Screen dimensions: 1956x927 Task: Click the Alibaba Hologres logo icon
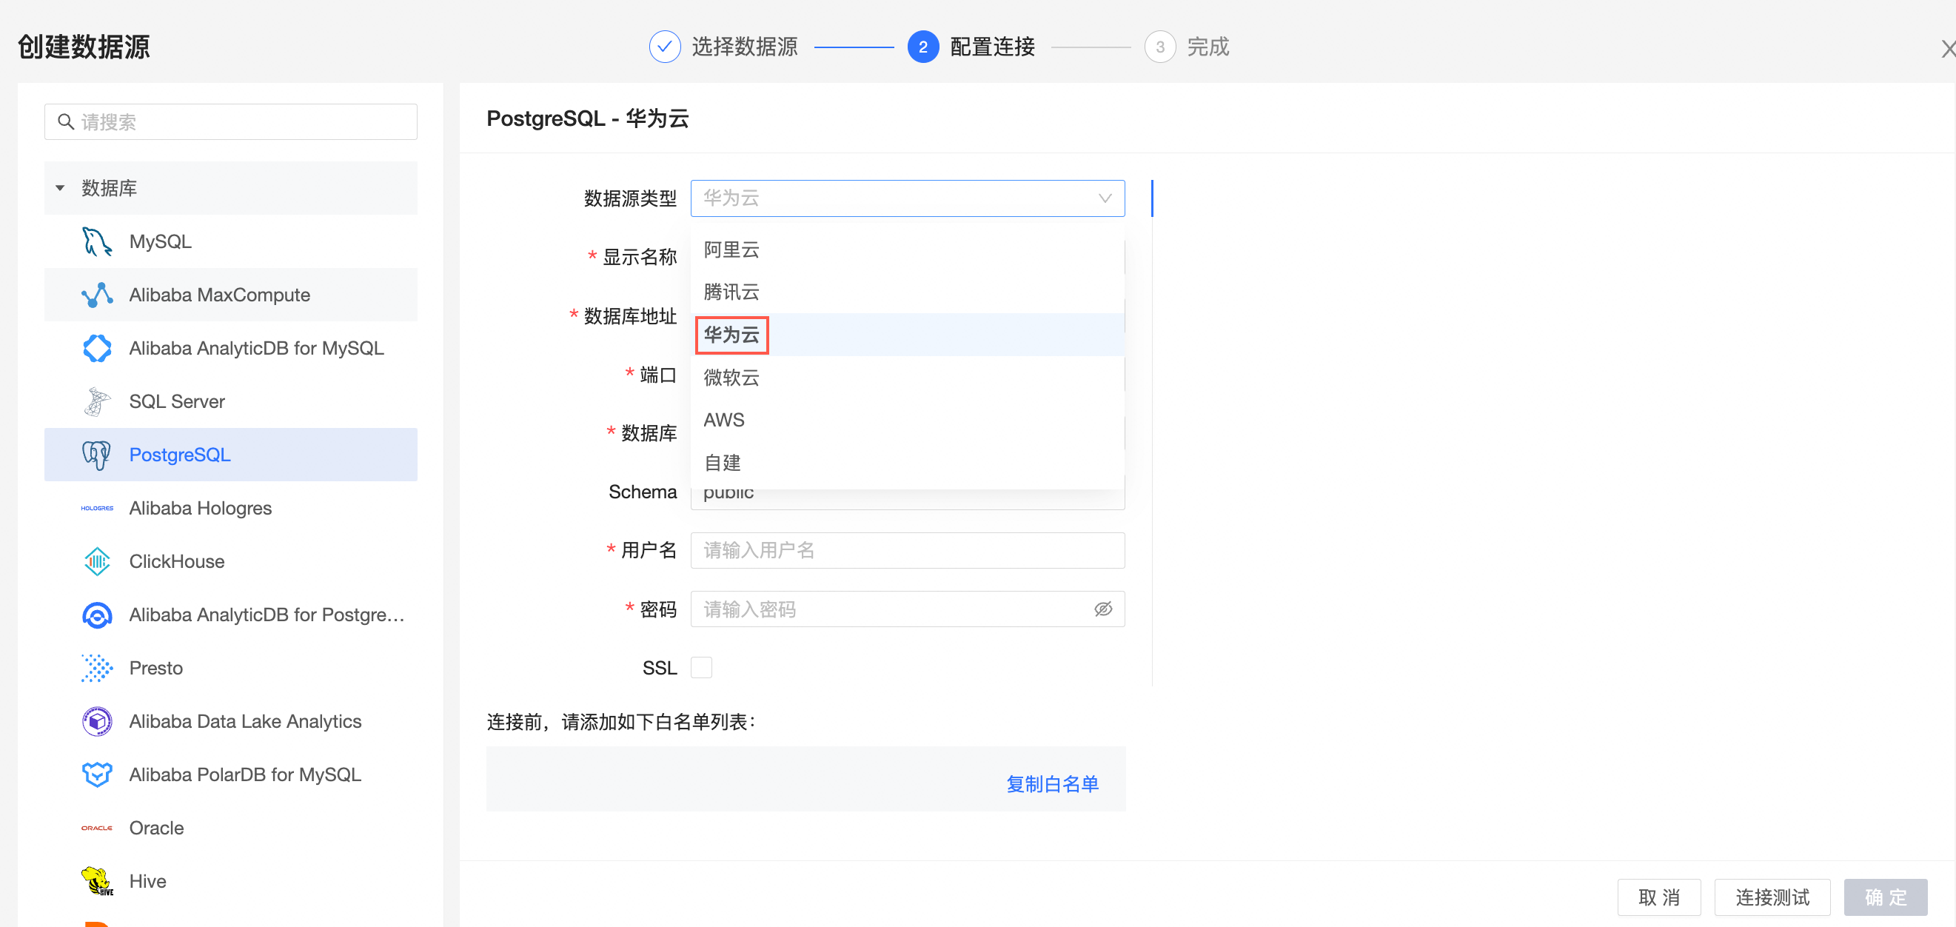[x=96, y=508]
